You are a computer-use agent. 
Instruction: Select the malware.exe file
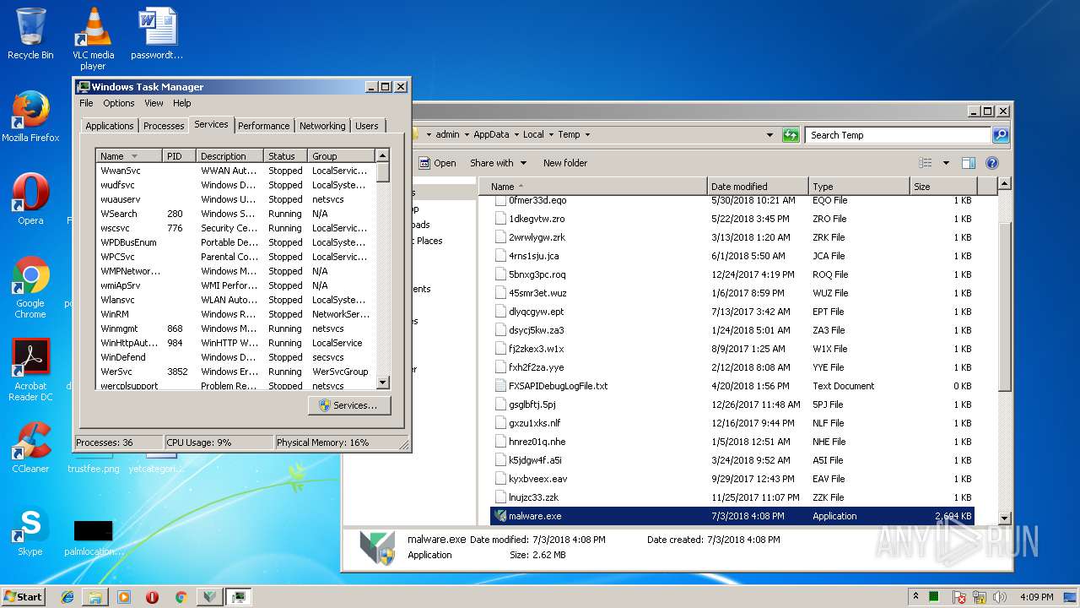point(732,516)
